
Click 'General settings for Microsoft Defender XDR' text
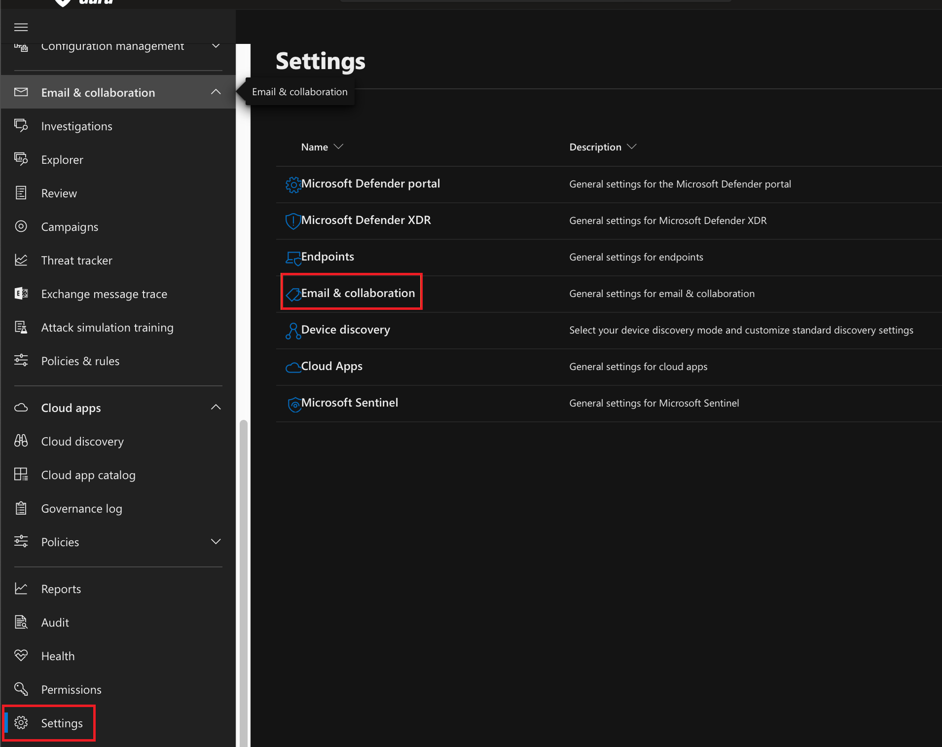pyautogui.click(x=668, y=221)
